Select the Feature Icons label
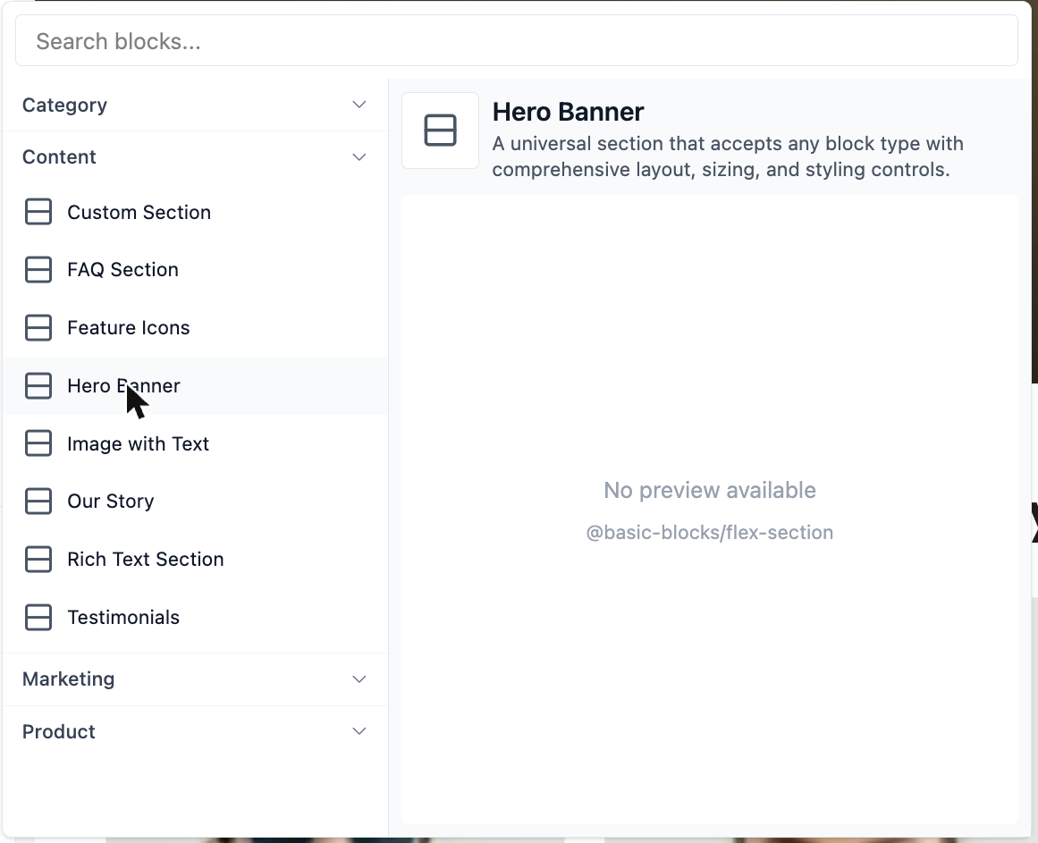Screen dimensions: 1038x843 click(x=129, y=328)
